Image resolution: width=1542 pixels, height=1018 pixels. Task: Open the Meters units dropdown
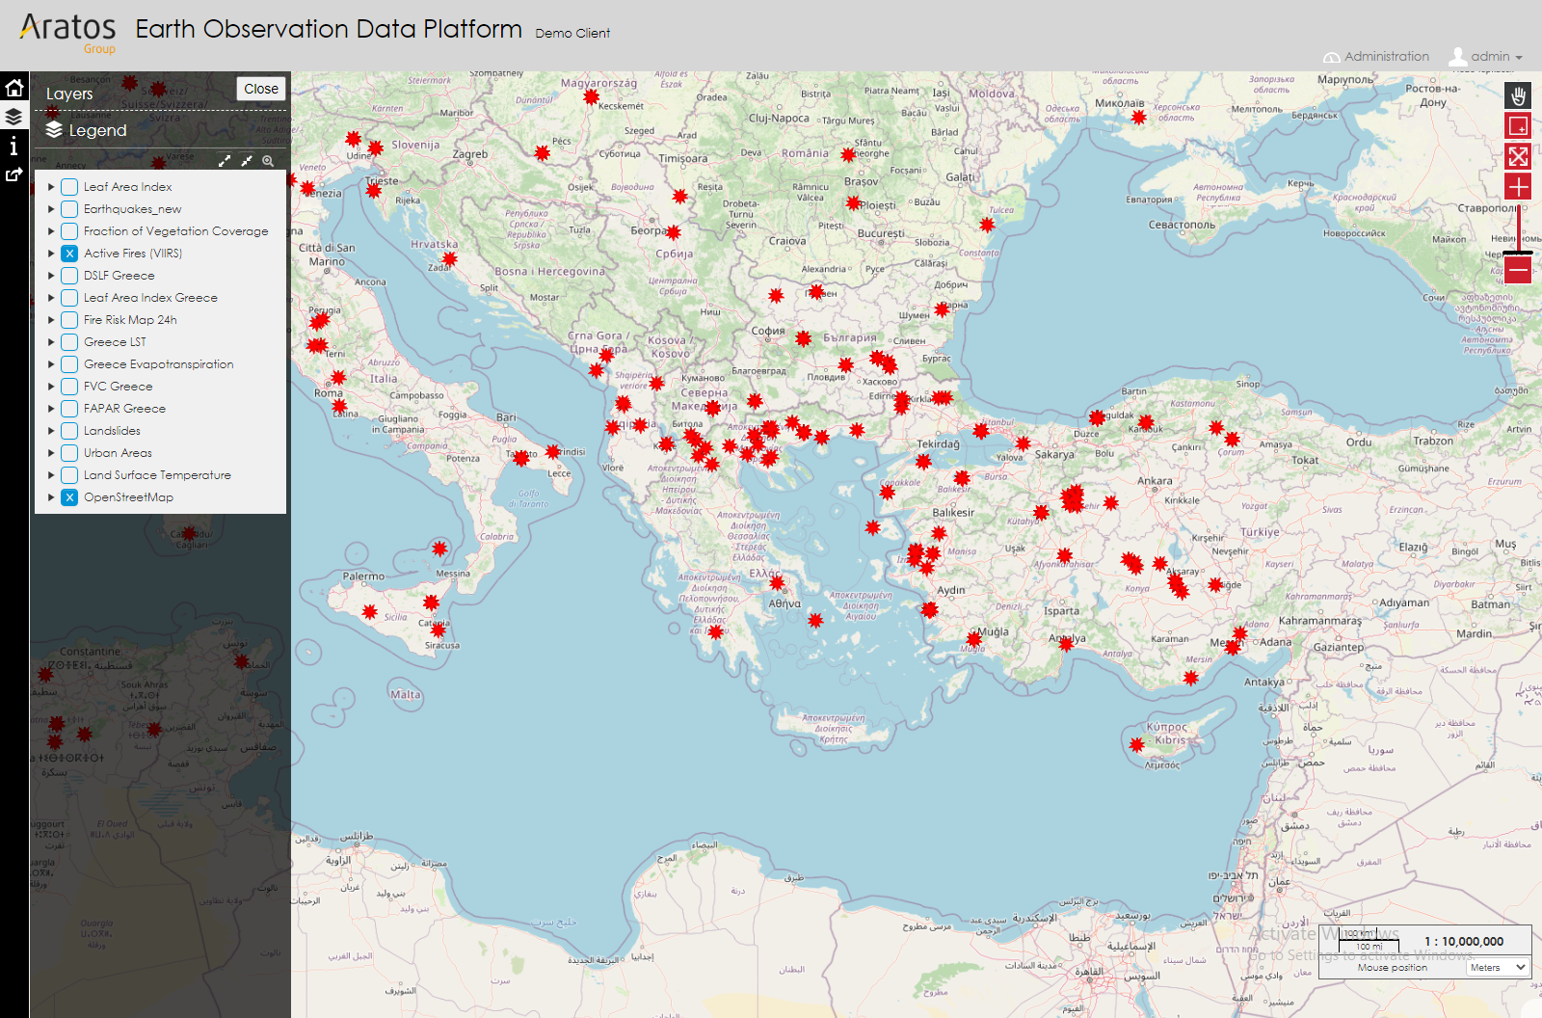point(1498,967)
